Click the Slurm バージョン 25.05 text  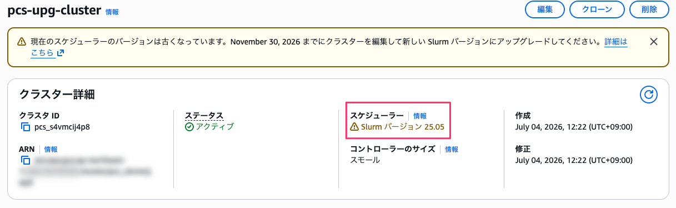coord(403,127)
